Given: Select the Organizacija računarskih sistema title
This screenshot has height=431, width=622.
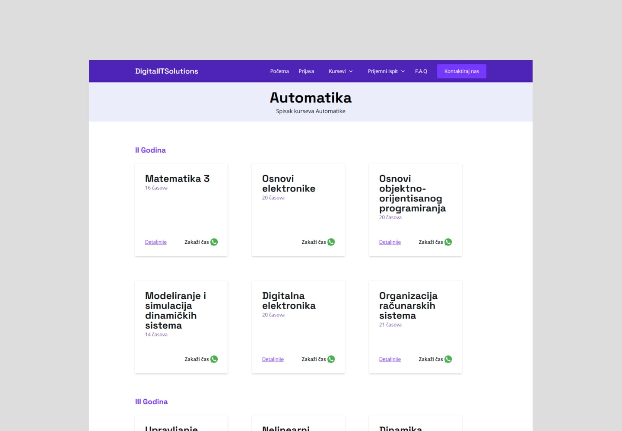Looking at the screenshot, I should pyautogui.click(x=408, y=306).
